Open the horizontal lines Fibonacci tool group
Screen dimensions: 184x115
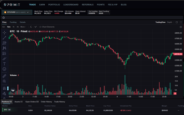[x=4, y=43]
